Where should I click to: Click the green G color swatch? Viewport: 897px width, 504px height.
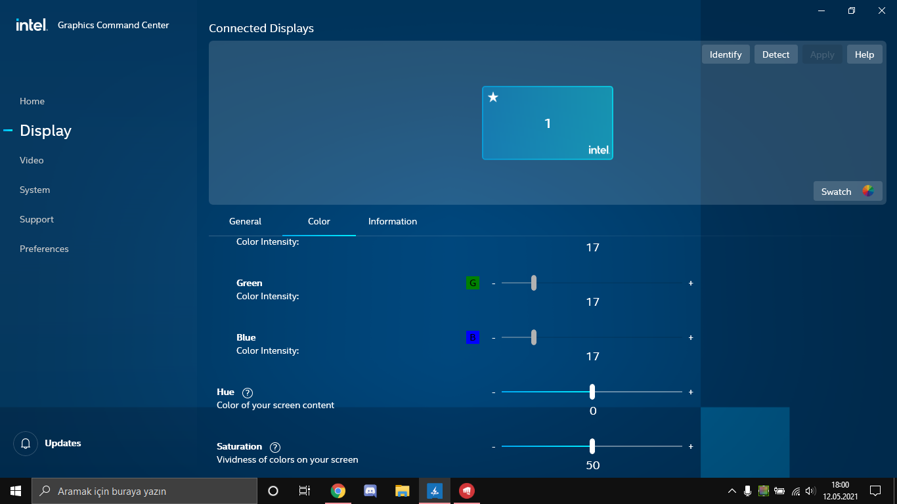(x=472, y=283)
